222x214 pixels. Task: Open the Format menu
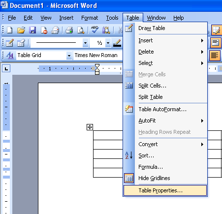pos(90,18)
